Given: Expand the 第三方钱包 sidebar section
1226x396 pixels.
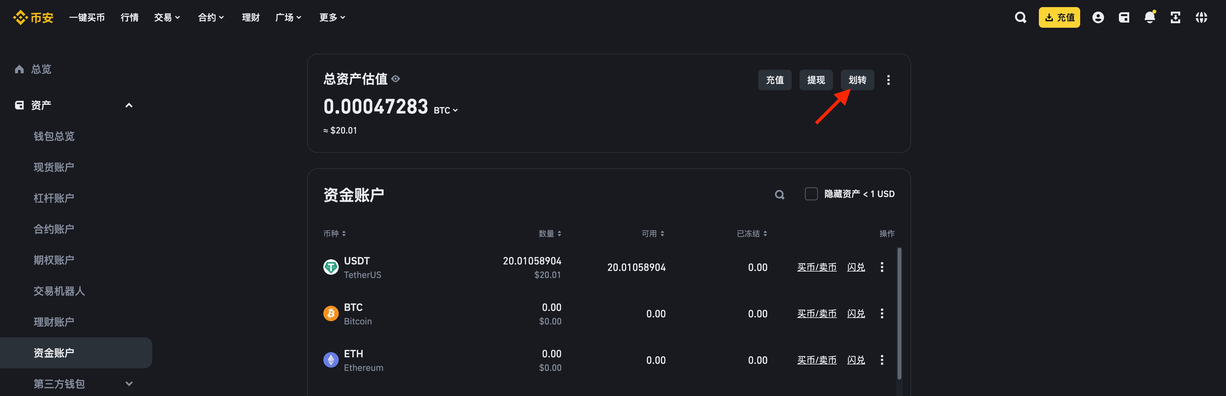Looking at the screenshot, I should click(128, 384).
